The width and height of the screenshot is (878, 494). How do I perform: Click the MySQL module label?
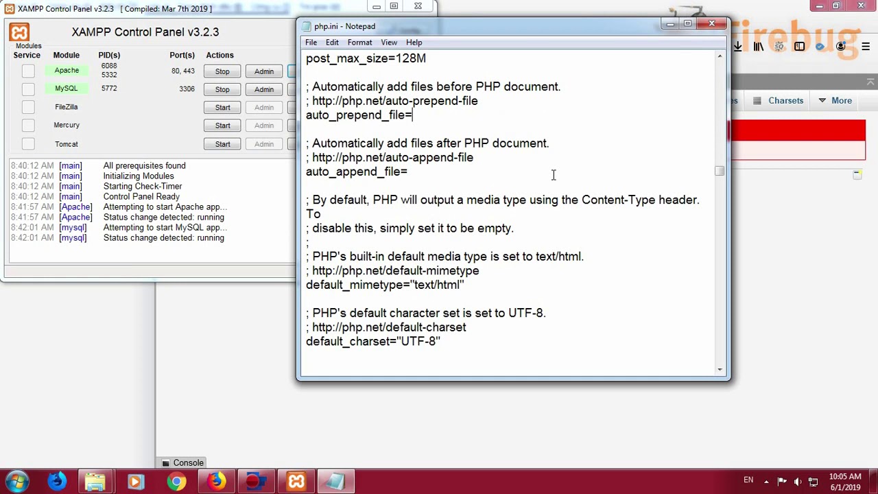(x=67, y=89)
